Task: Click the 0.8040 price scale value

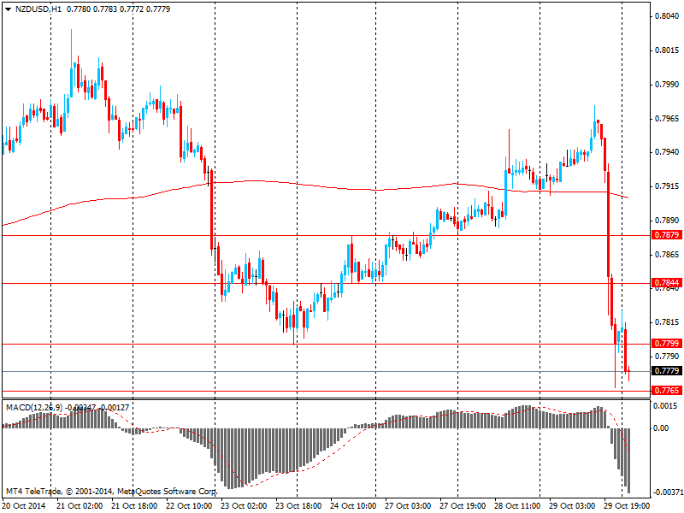Action: (x=667, y=16)
